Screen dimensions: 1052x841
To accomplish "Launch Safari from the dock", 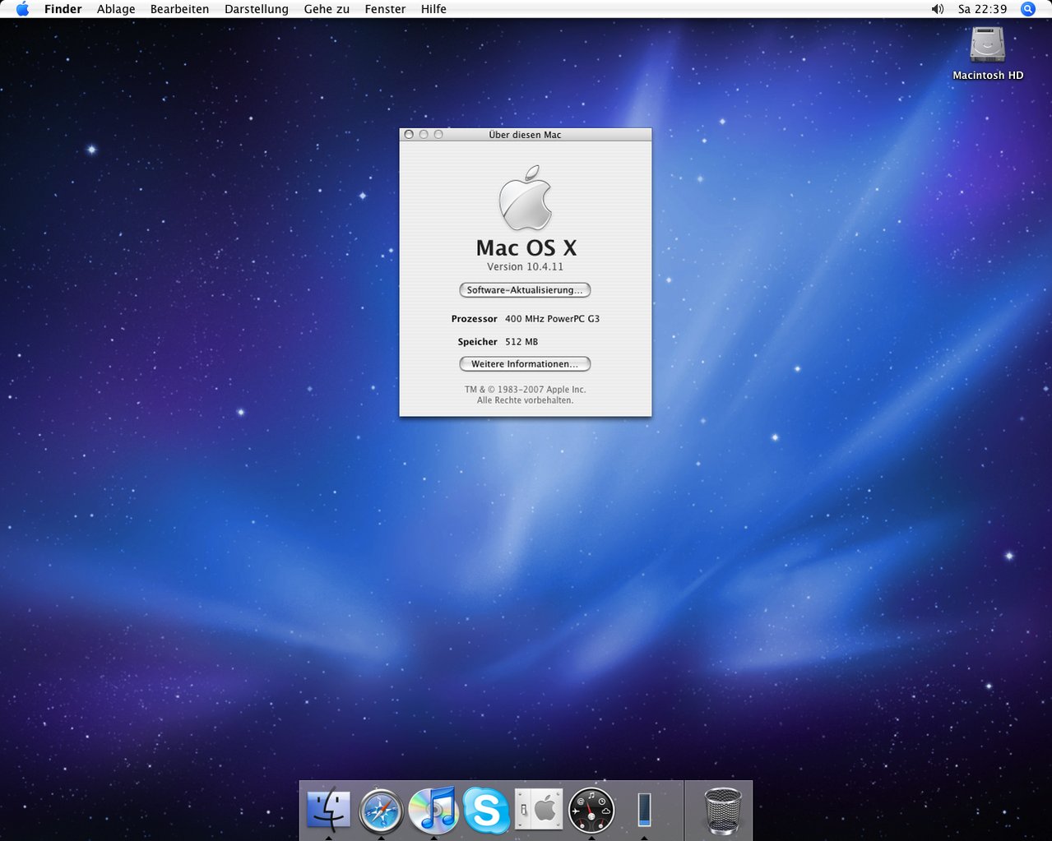I will [381, 811].
